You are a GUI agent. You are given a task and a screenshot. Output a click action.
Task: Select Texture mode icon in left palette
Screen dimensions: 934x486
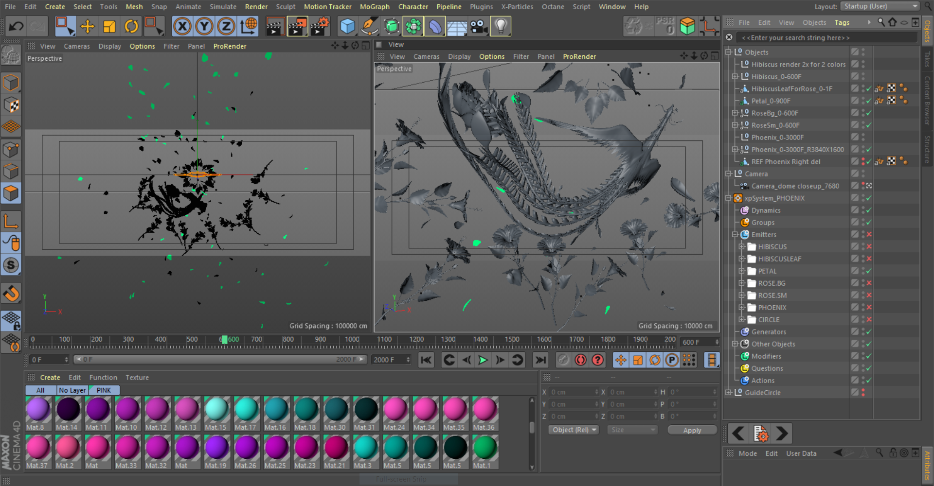click(x=11, y=105)
